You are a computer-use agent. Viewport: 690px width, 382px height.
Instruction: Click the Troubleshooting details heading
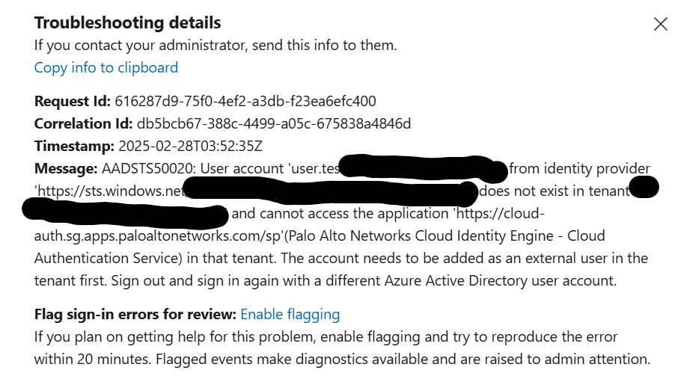point(128,23)
